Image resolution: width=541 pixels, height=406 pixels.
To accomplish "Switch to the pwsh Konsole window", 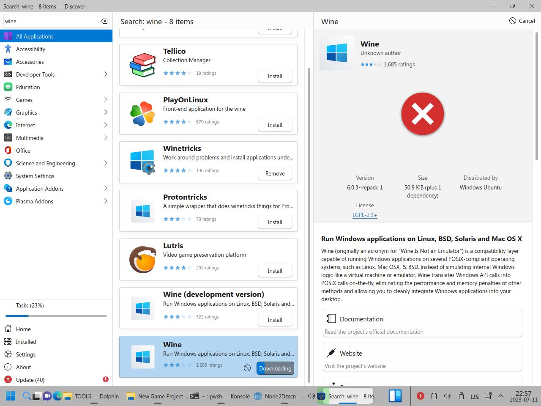I will (x=220, y=396).
